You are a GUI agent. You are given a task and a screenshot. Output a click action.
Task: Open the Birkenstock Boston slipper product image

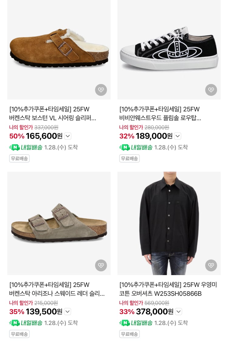coord(59,49)
